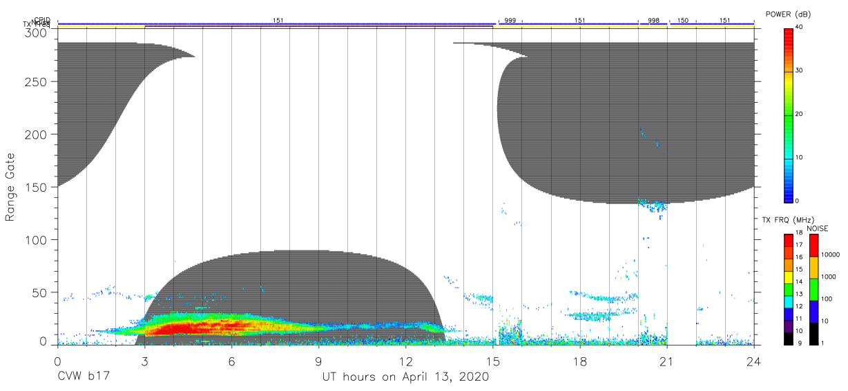Click the 18 label on TX FRQ legend

point(799,234)
